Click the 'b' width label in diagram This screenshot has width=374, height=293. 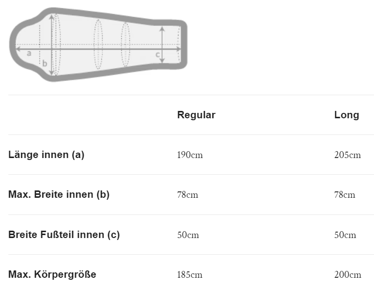coord(44,63)
